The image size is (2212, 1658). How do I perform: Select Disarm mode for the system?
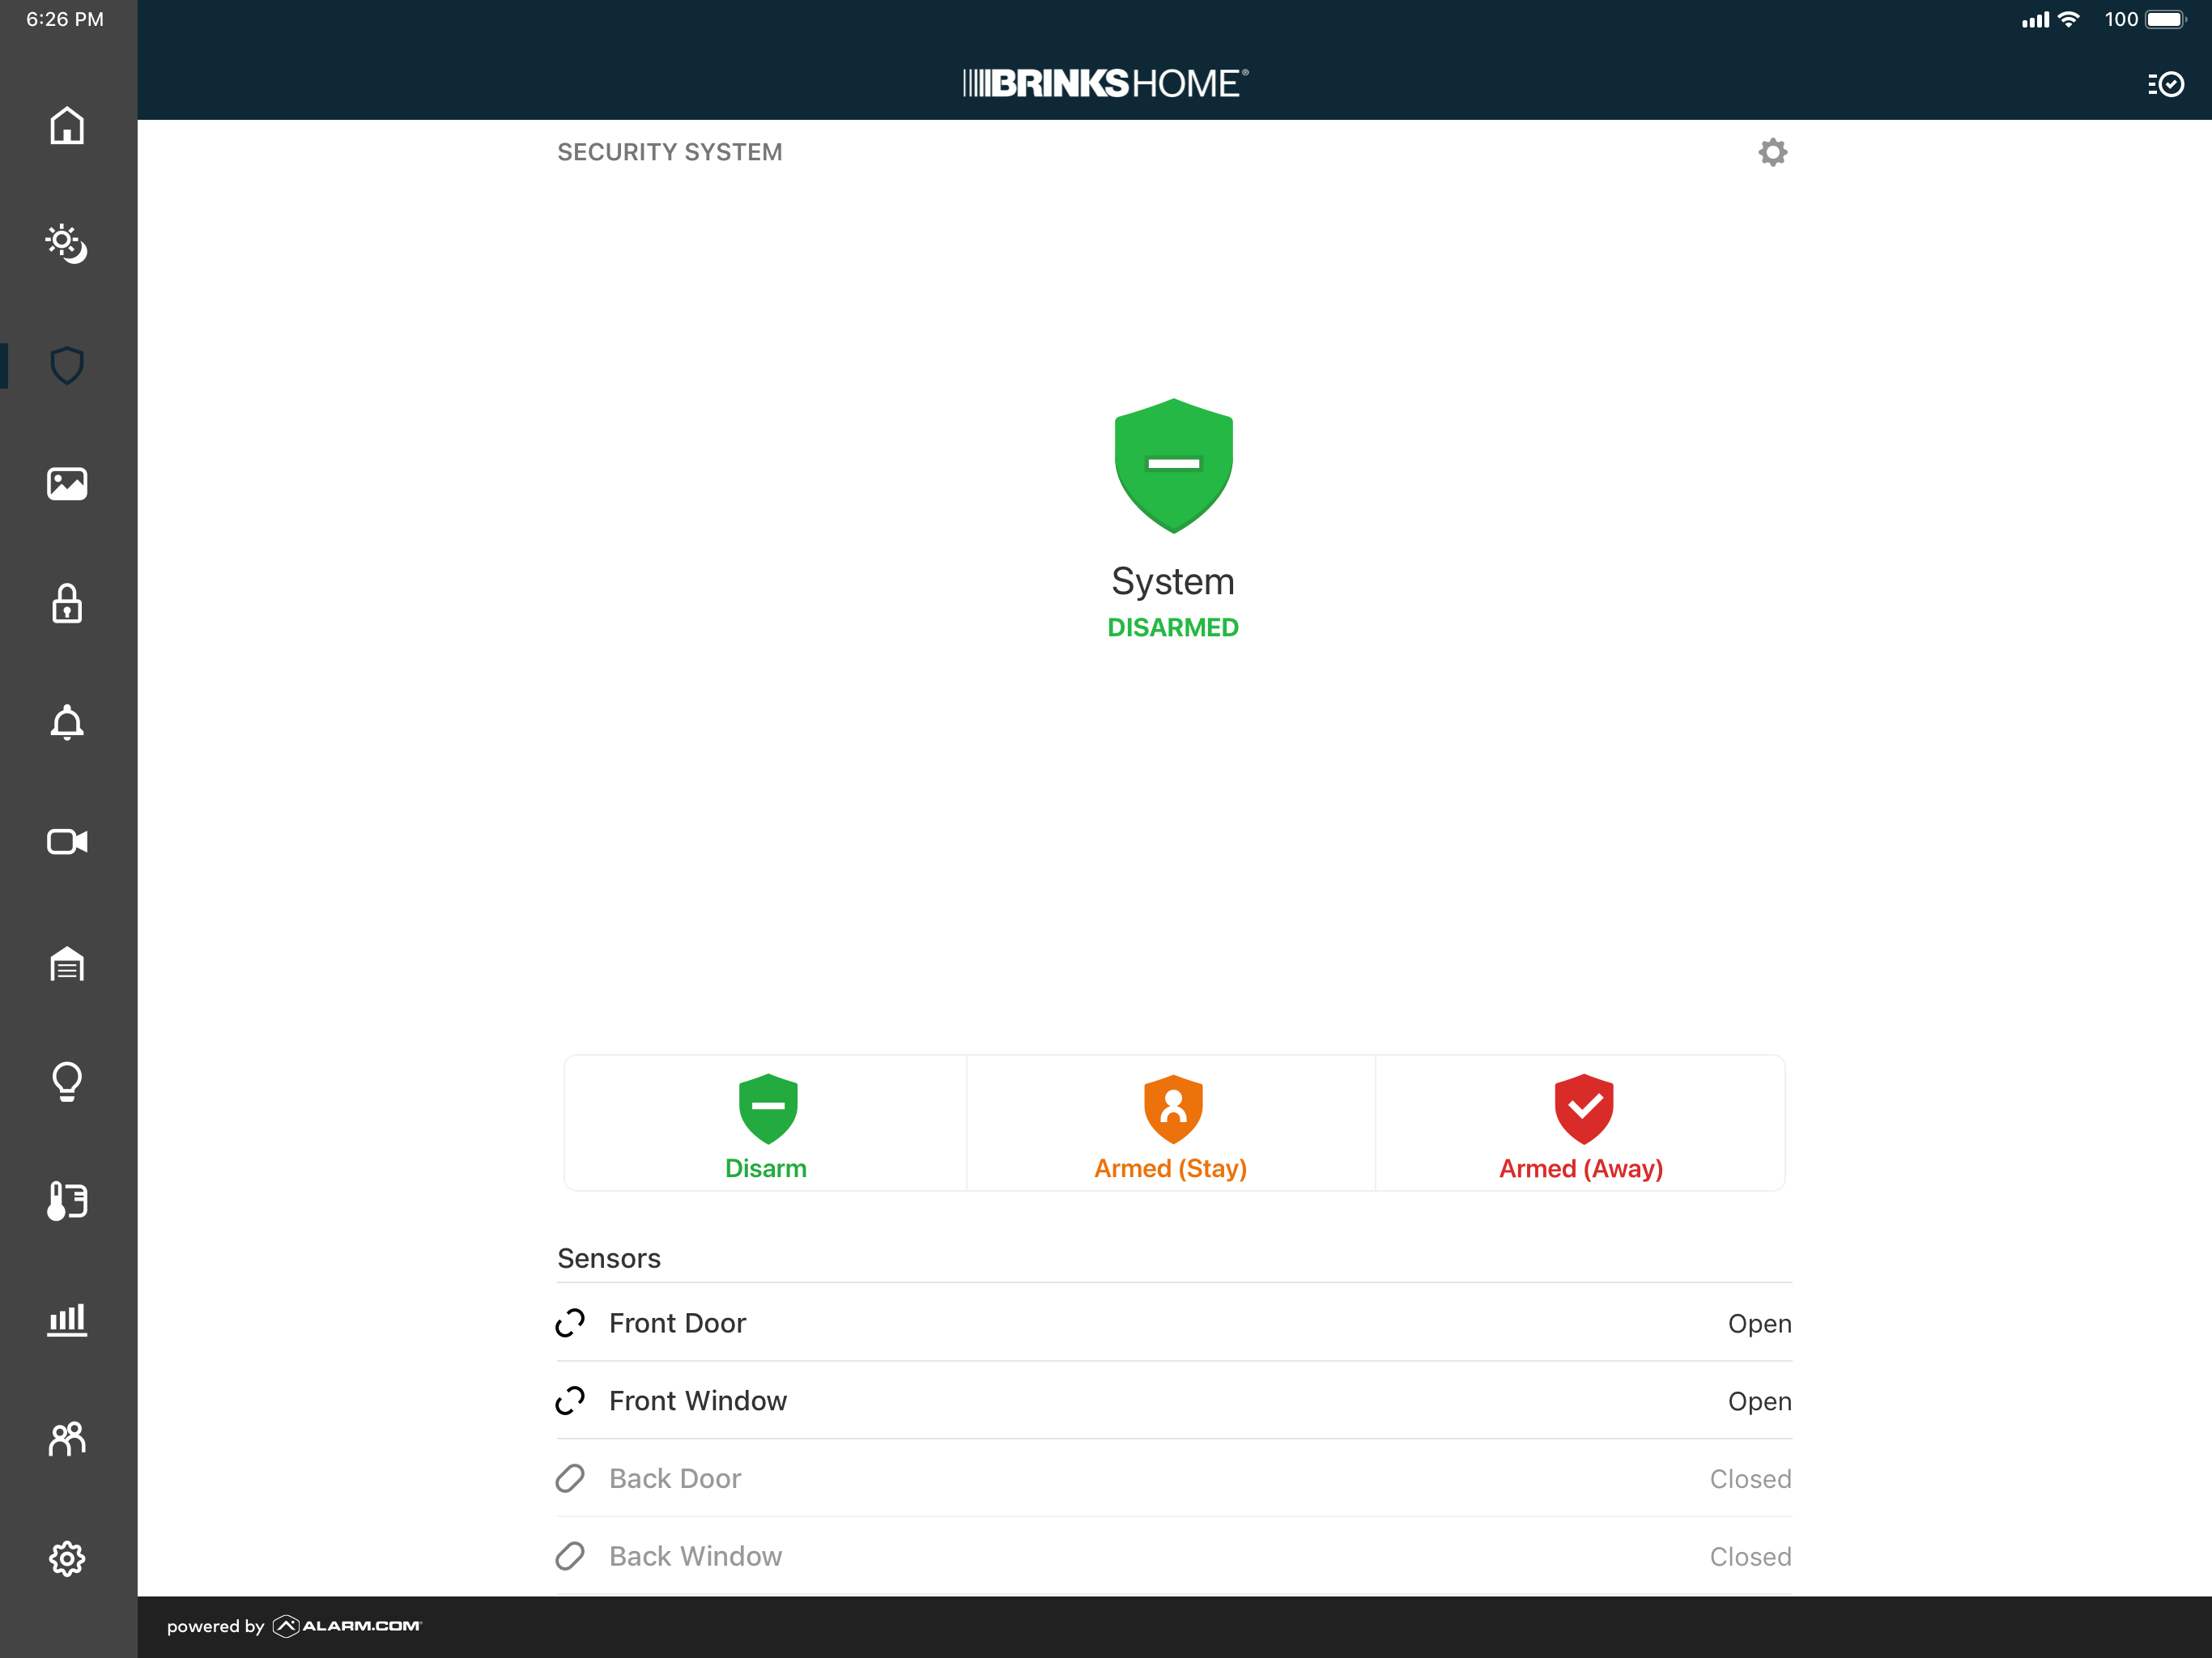click(766, 1123)
